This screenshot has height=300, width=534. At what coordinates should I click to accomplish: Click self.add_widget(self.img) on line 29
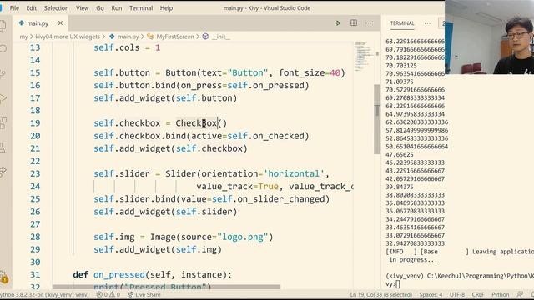coord(158,249)
